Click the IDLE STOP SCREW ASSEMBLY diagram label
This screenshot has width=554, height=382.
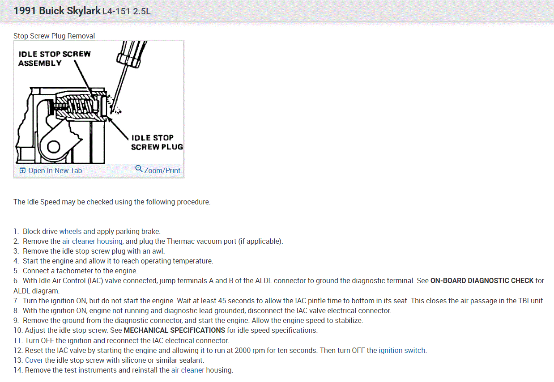pyautogui.click(x=54, y=59)
